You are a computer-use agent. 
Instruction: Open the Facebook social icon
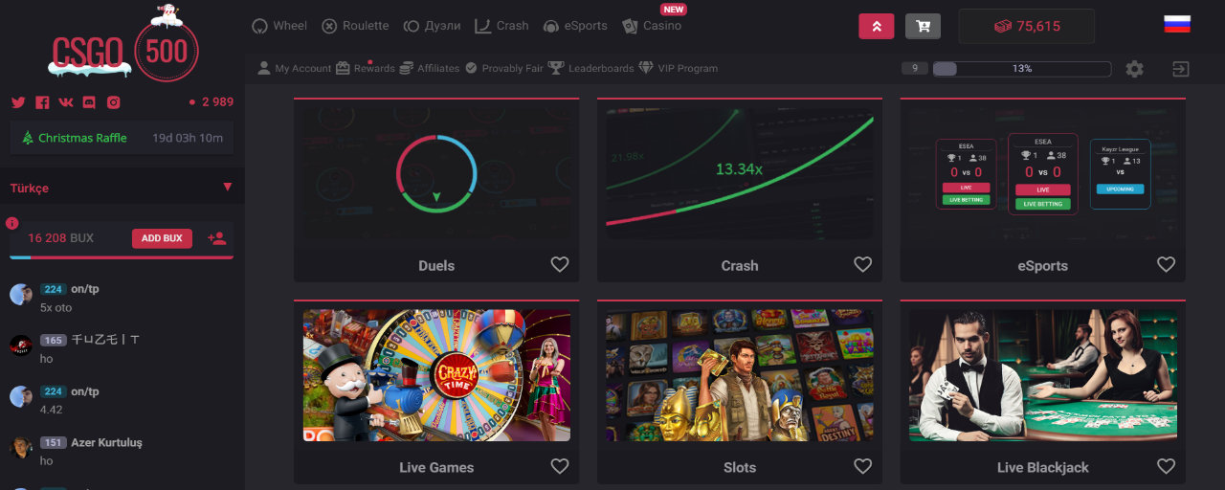point(42,102)
